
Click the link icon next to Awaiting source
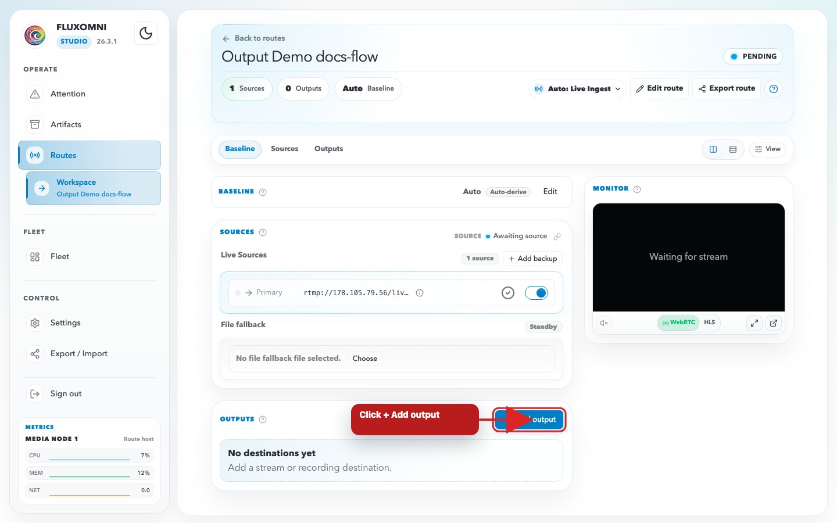(x=557, y=237)
